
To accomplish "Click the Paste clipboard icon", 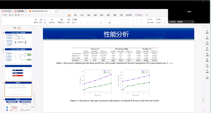I will (41, 20).
